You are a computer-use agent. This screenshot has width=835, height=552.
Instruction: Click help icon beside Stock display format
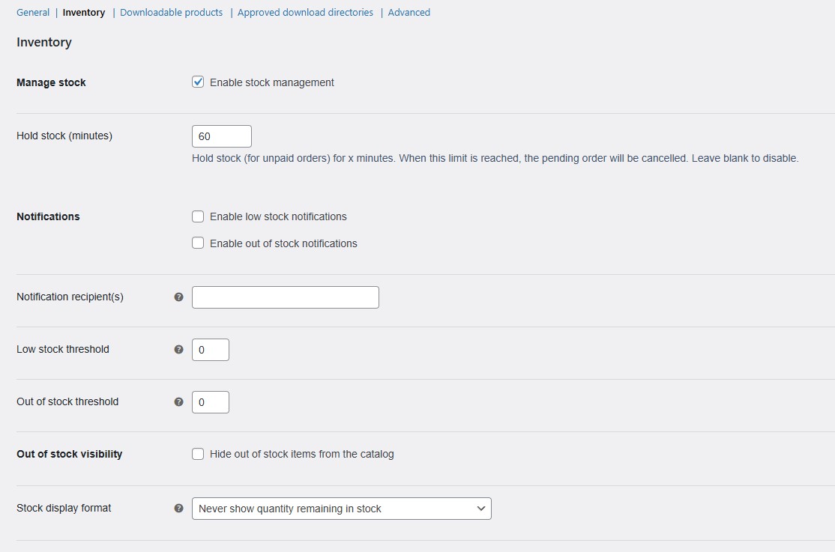[x=178, y=509]
